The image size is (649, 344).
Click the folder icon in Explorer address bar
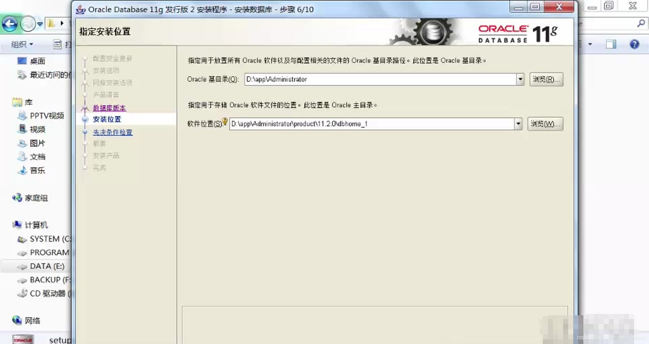(51, 23)
